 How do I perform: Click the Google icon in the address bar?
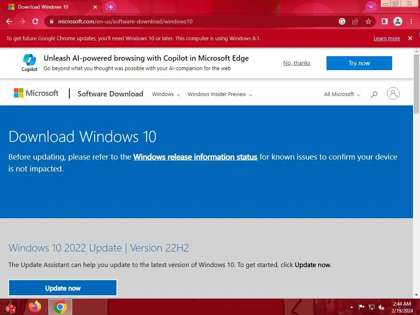342,21
